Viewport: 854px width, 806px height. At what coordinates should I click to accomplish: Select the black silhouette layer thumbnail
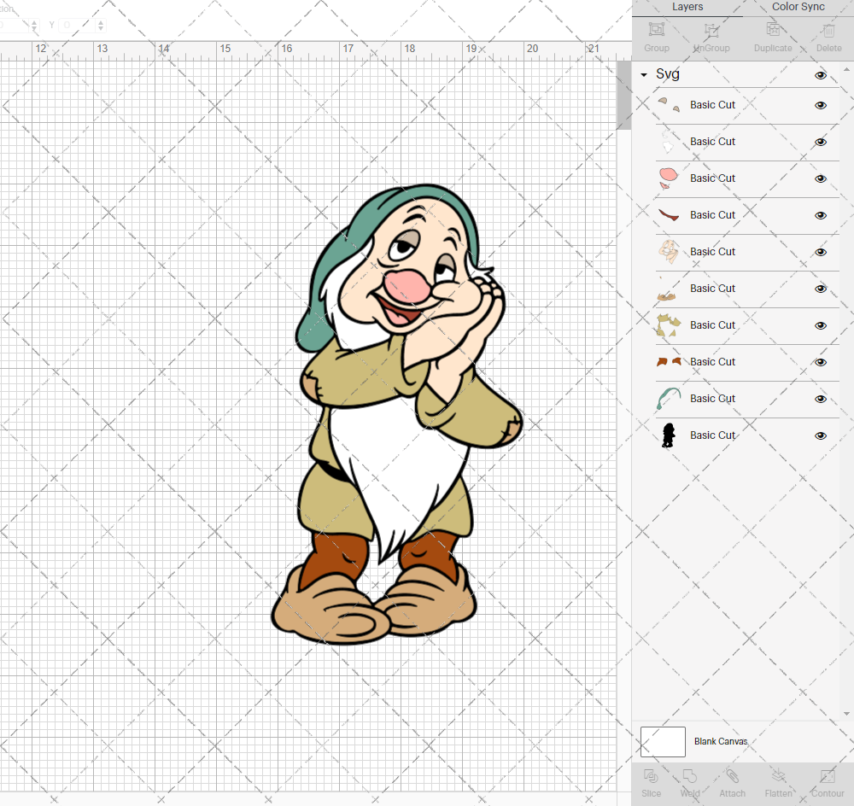click(669, 435)
